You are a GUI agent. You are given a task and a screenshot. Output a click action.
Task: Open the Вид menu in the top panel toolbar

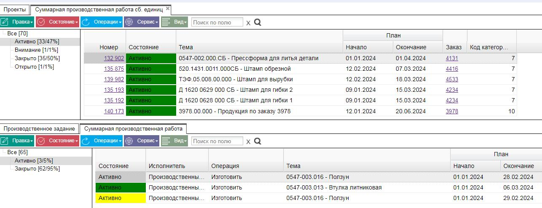[x=174, y=22]
